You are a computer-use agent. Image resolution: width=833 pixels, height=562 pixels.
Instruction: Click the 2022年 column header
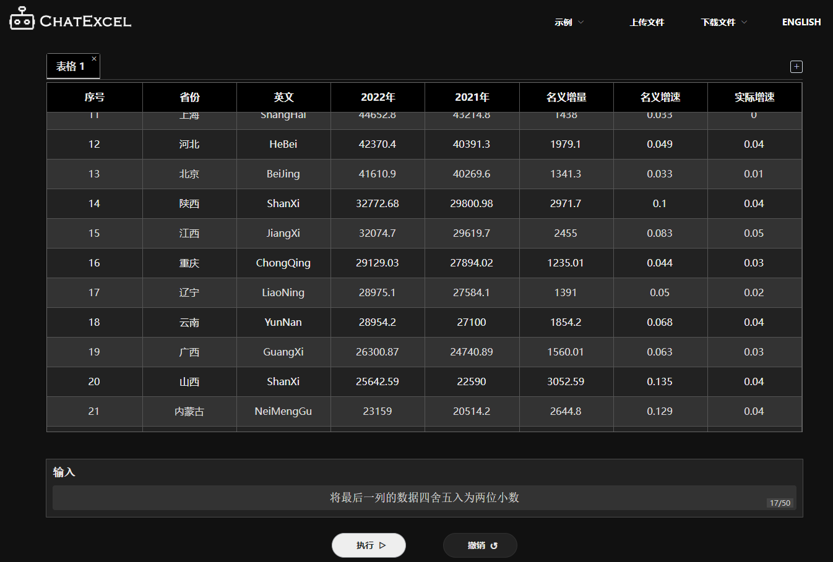[x=378, y=97]
